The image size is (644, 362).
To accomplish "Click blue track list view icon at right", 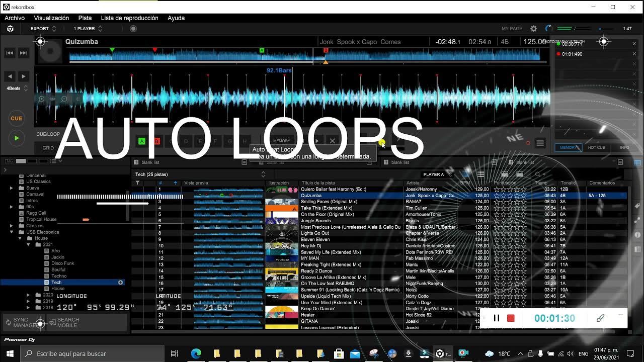I will [x=637, y=162].
